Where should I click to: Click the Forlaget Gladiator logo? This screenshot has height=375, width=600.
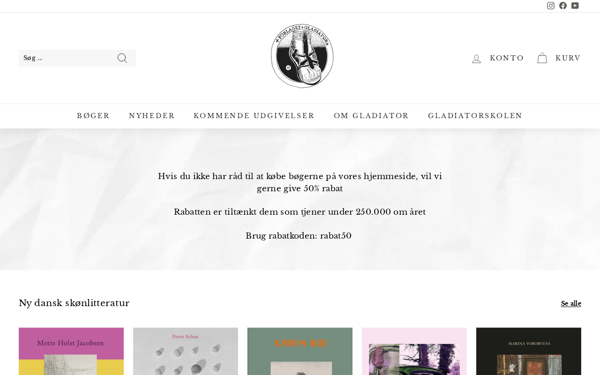(x=302, y=56)
